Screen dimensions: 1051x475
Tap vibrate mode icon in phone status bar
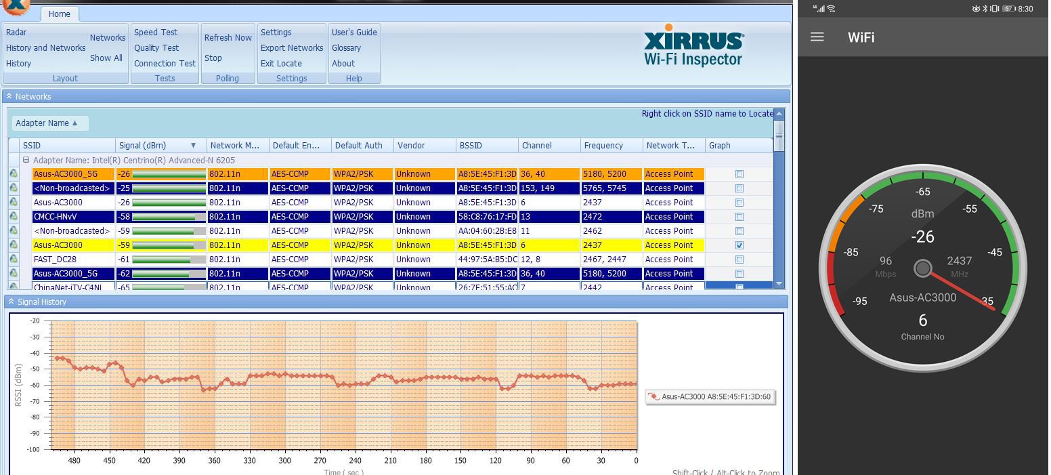[x=995, y=9]
